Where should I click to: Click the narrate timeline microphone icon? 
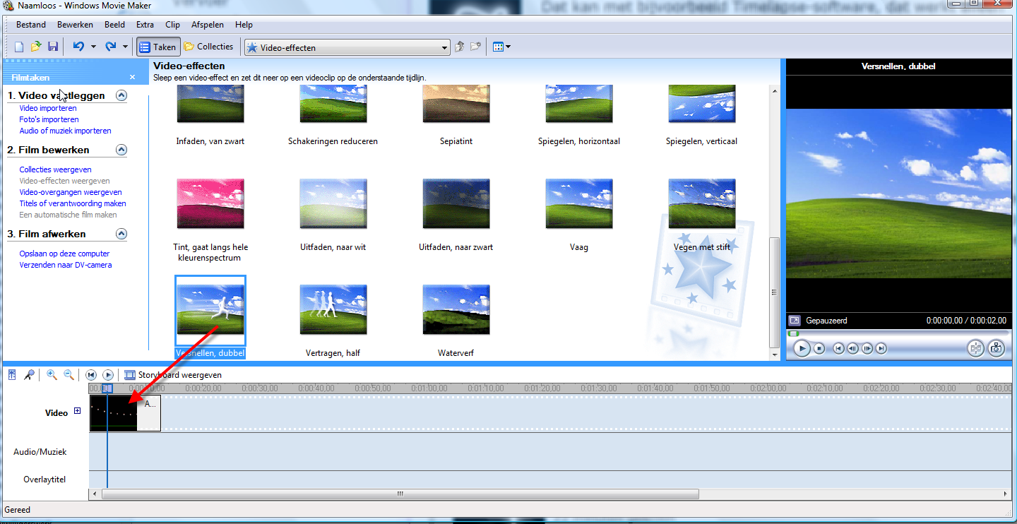[29, 375]
